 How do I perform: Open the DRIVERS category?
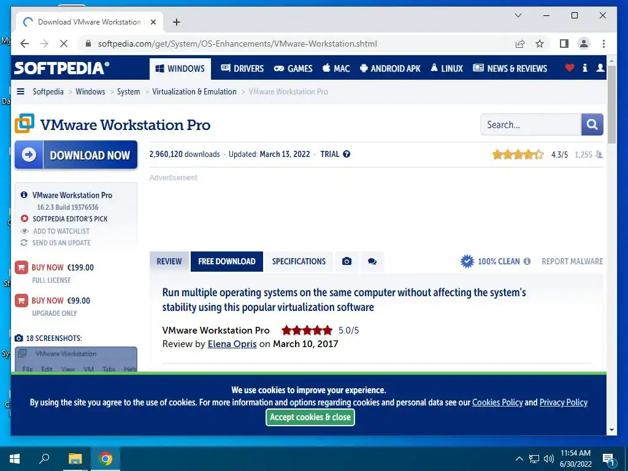click(x=242, y=69)
